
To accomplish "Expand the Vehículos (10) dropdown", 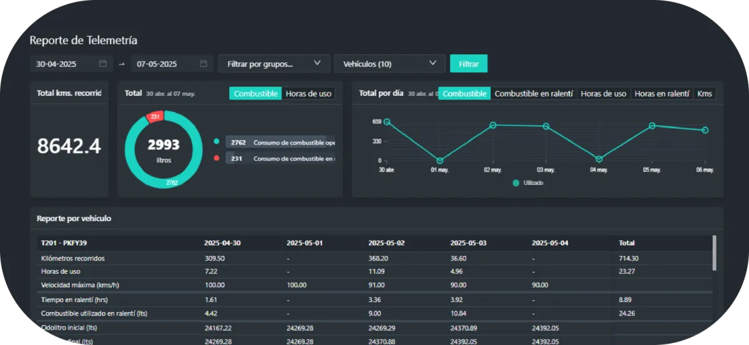I will point(390,64).
